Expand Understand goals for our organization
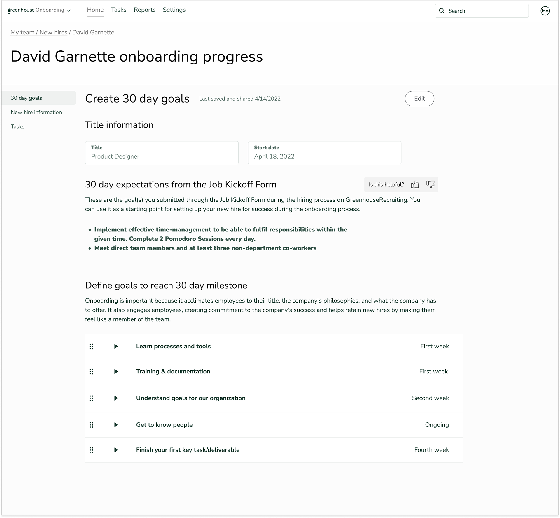This screenshot has width=560, height=518. (x=116, y=398)
